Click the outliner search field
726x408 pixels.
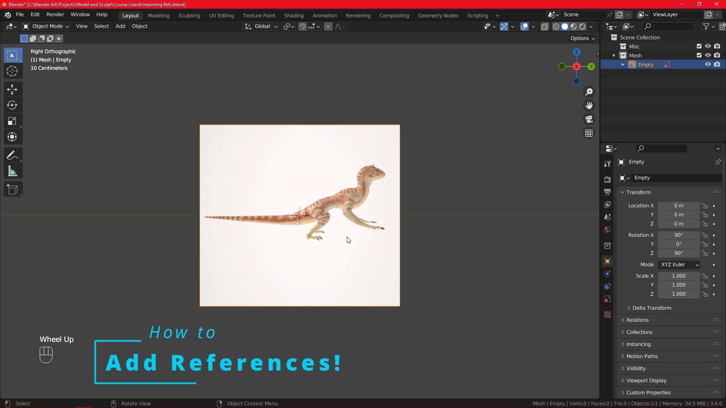(667, 26)
